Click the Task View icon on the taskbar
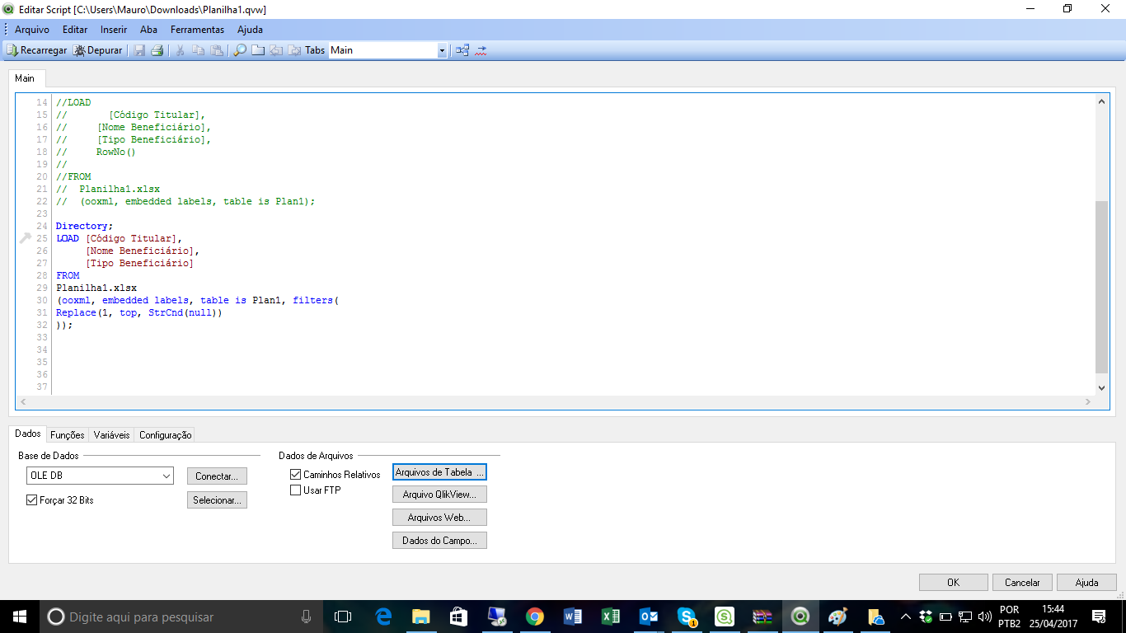The height and width of the screenshot is (633, 1126). [342, 617]
